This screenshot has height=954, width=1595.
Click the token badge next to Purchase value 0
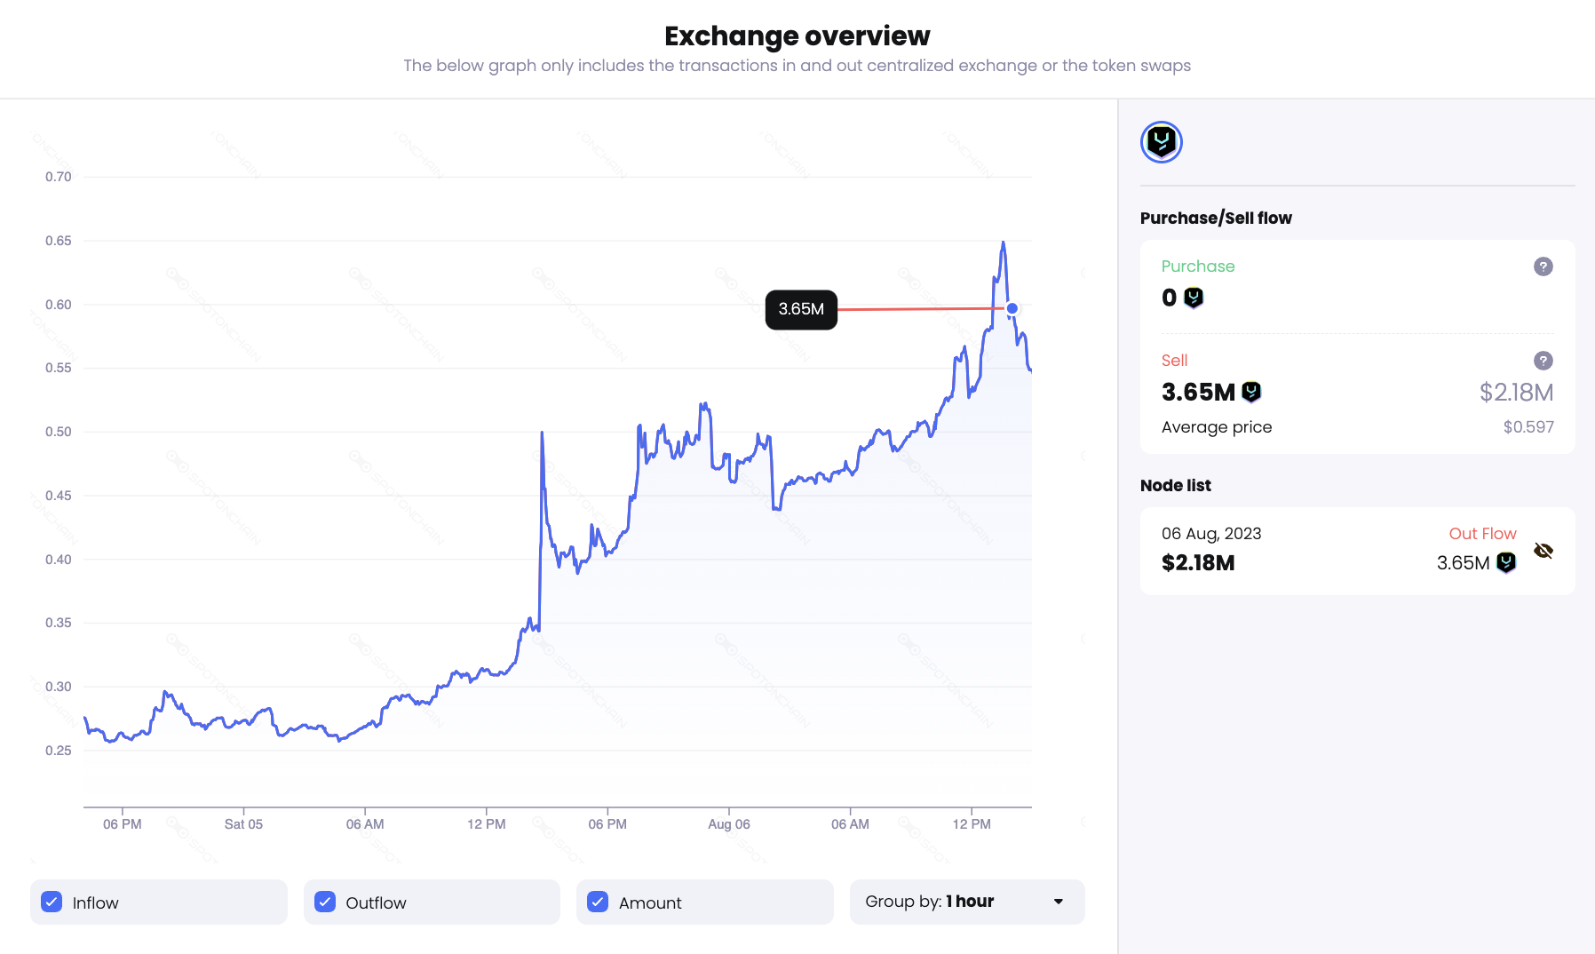[1194, 298]
